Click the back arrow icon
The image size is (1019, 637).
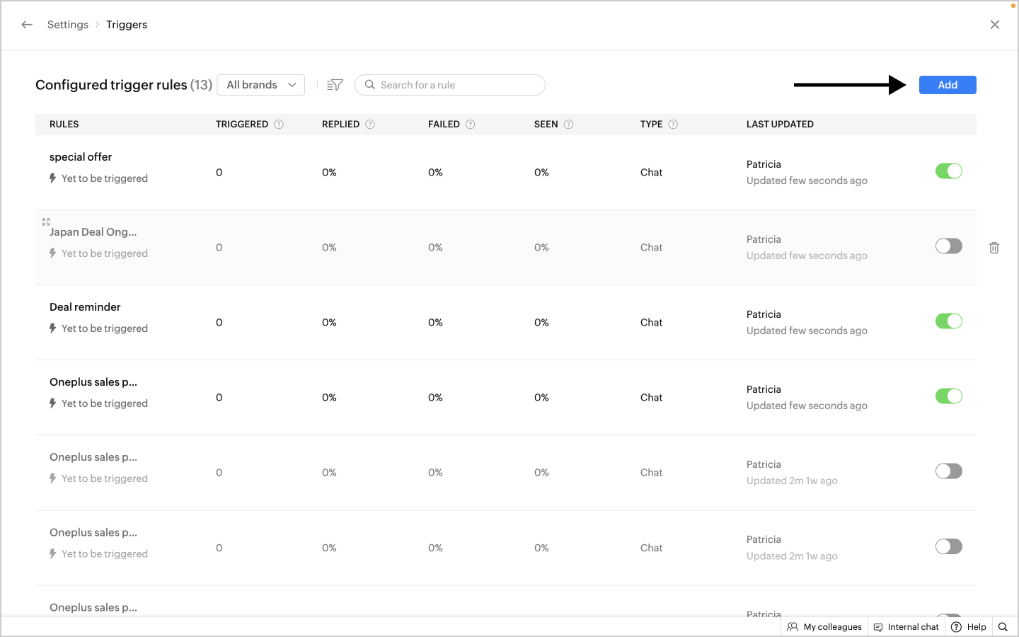tap(27, 25)
